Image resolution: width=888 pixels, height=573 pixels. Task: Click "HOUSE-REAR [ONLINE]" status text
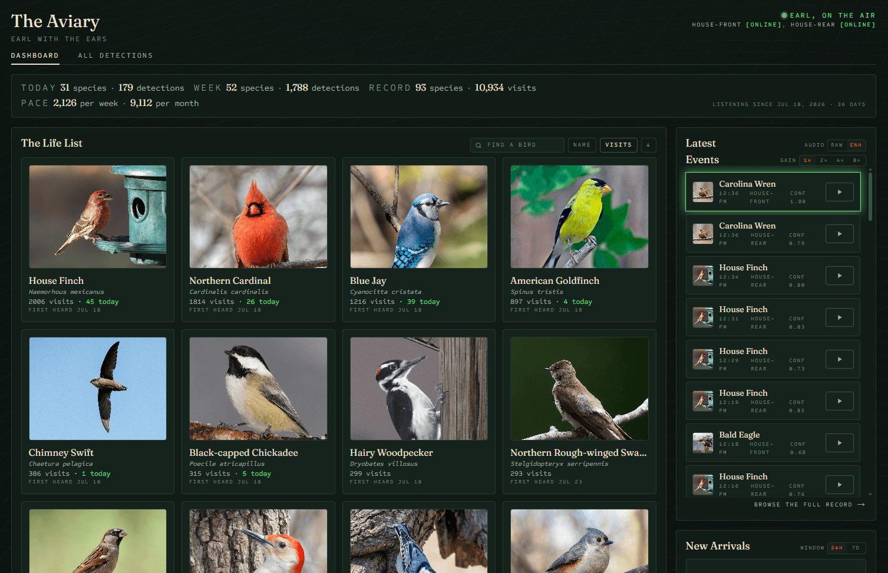tap(833, 25)
